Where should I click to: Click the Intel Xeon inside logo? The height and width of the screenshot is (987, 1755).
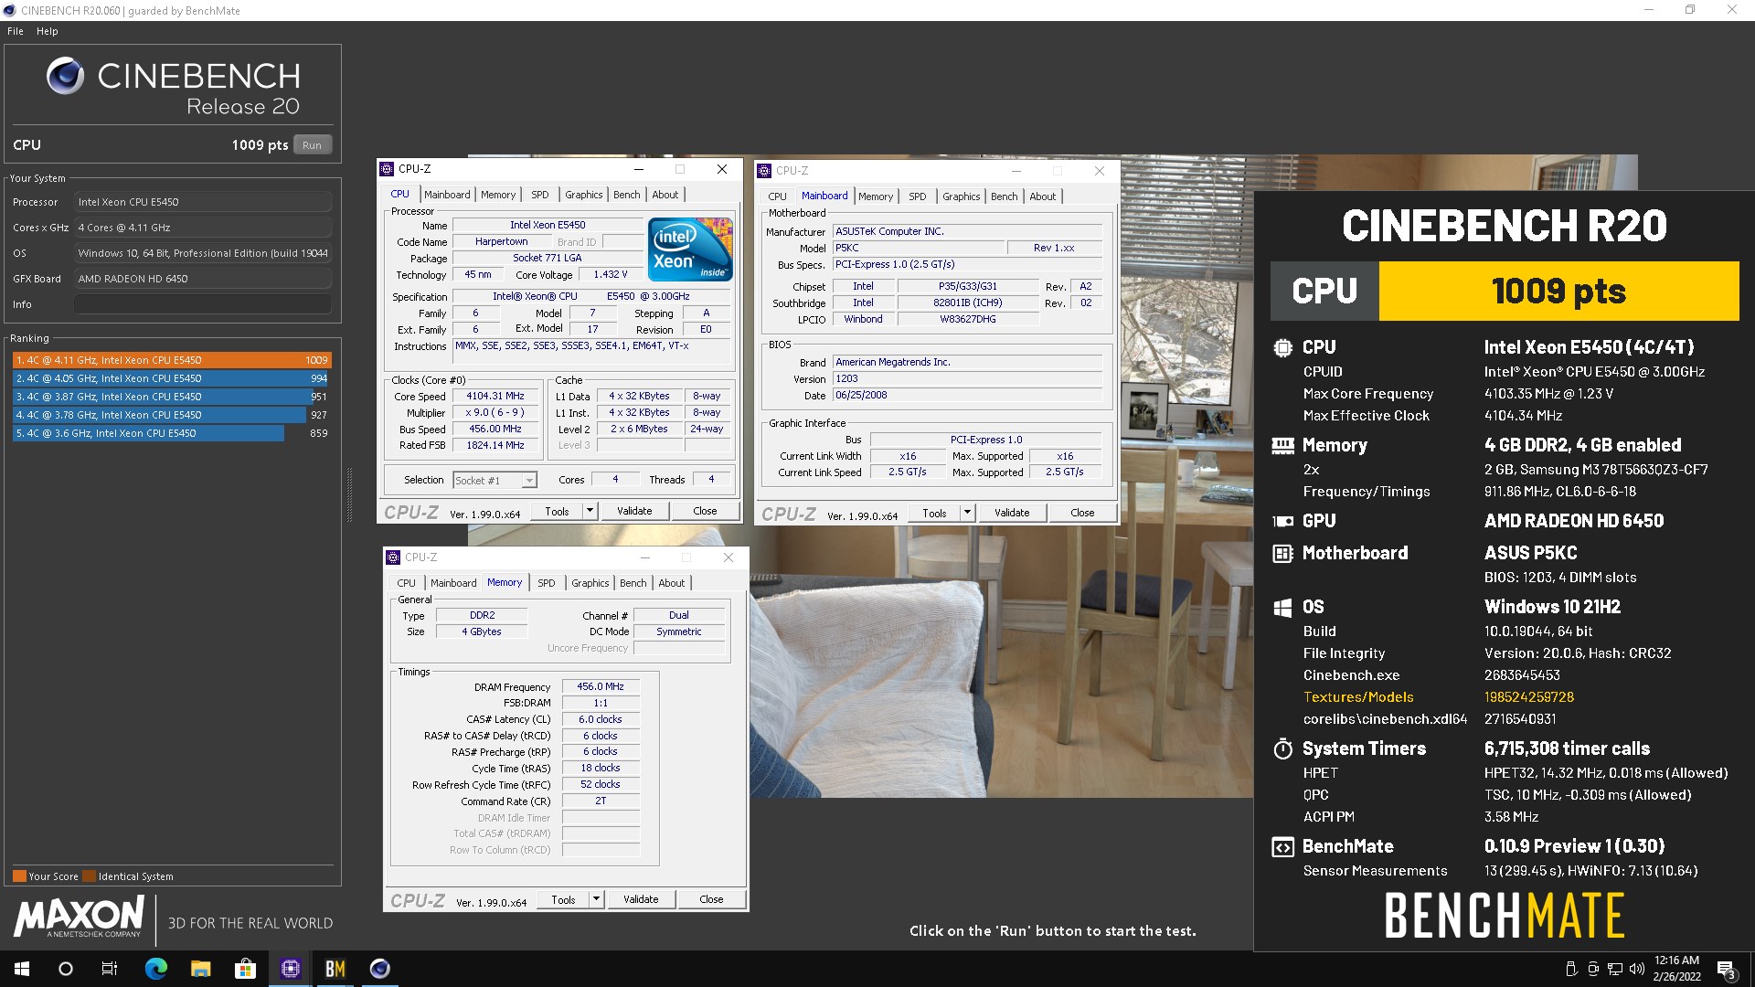690,249
